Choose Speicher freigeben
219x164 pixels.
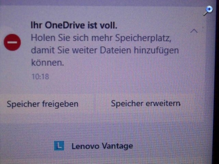[42, 104]
